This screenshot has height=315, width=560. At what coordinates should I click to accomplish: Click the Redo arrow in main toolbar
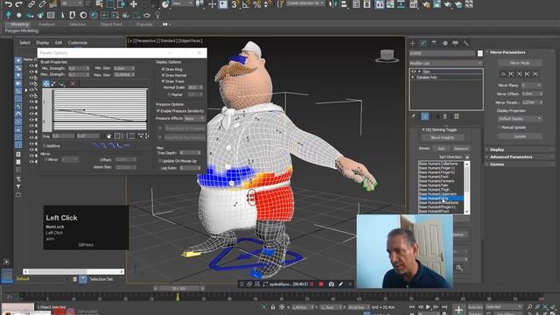tap(19, 3)
